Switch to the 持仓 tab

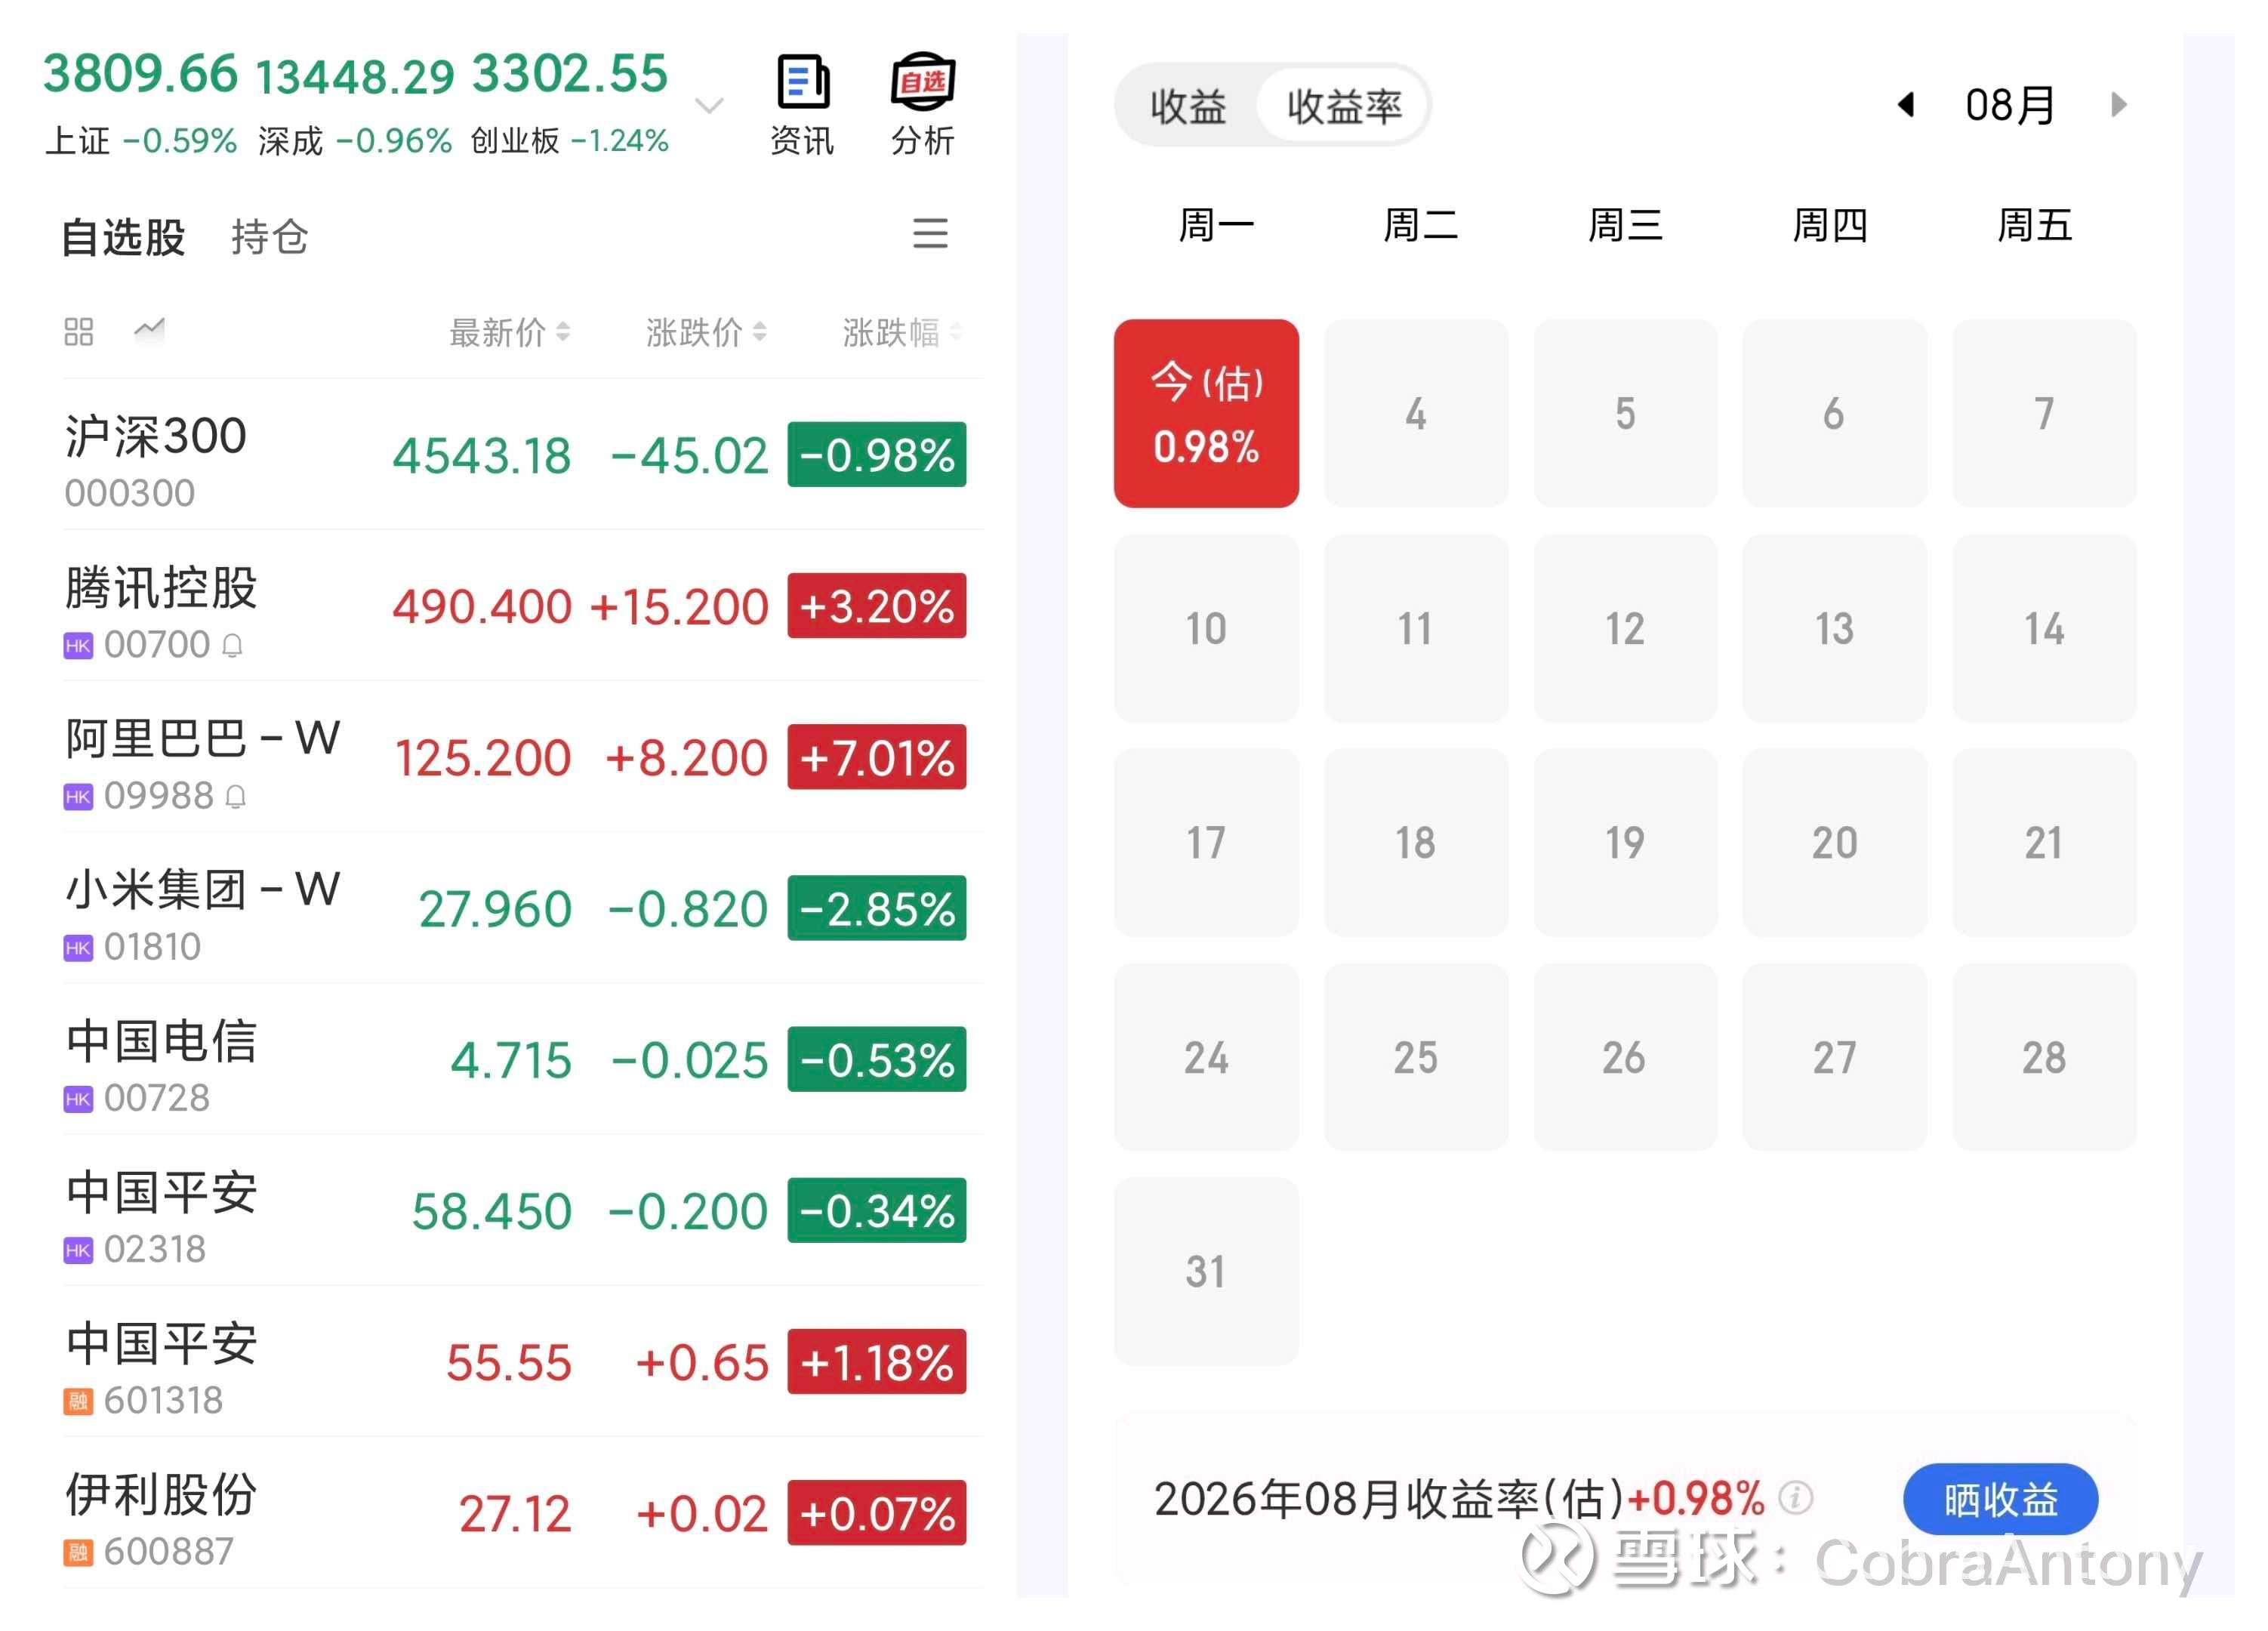pos(270,237)
